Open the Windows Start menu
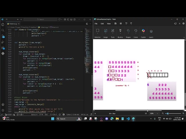 click(53, 119)
